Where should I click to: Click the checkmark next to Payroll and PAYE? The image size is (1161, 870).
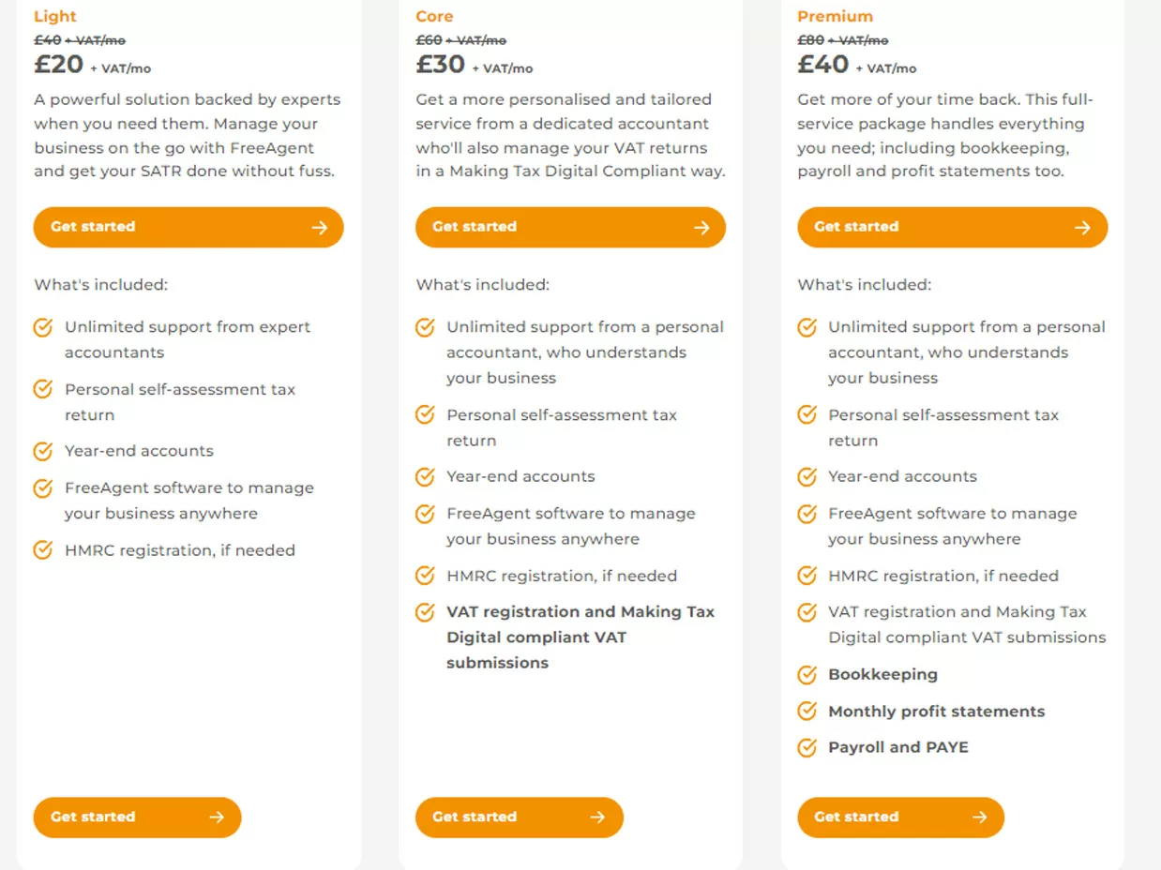[807, 747]
